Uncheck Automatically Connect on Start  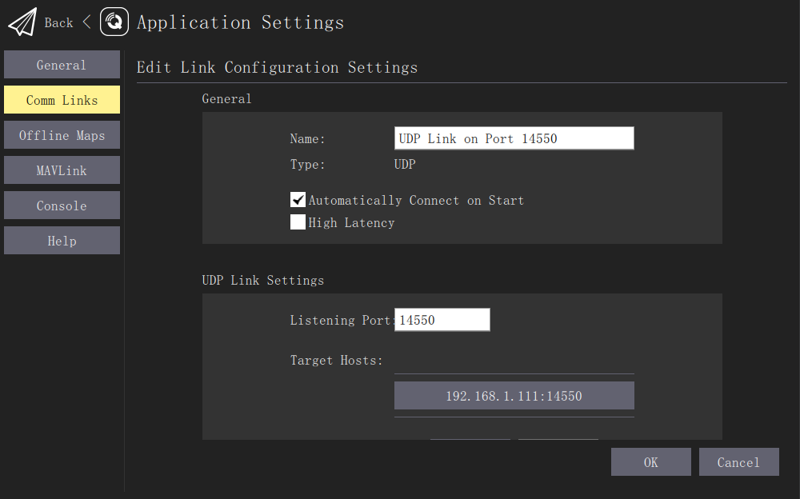pyautogui.click(x=298, y=199)
